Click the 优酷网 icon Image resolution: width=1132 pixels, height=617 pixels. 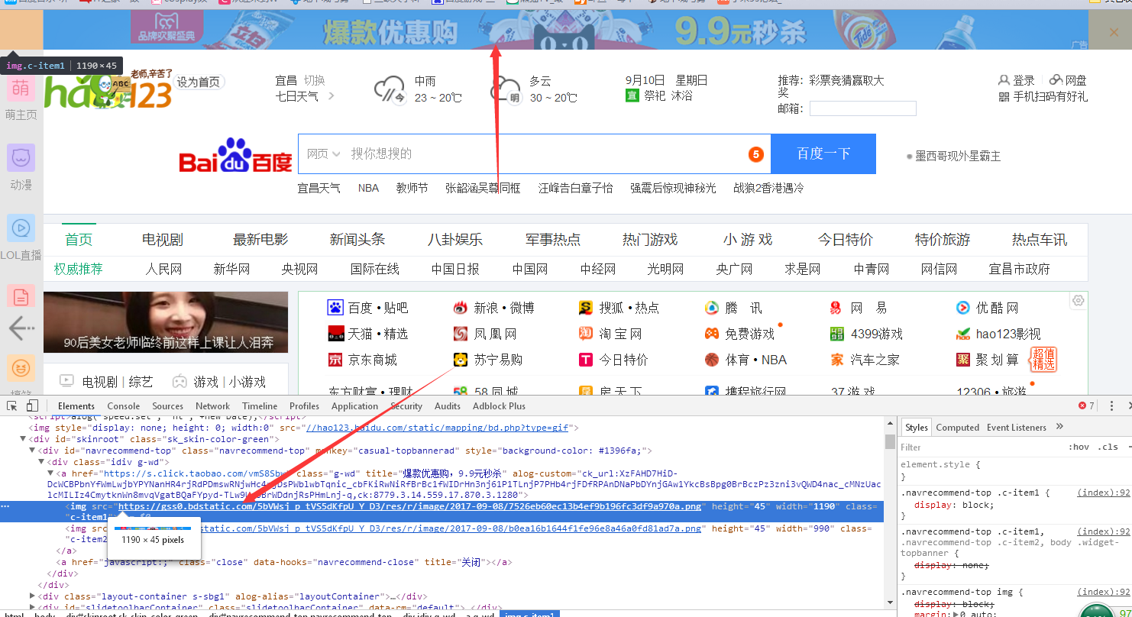pos(963,308)
